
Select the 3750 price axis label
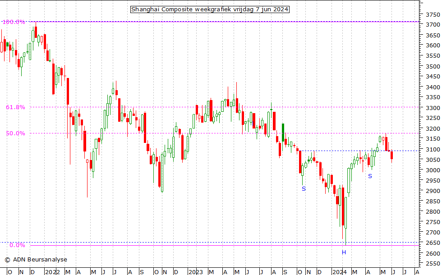click(x=433, y=14)
